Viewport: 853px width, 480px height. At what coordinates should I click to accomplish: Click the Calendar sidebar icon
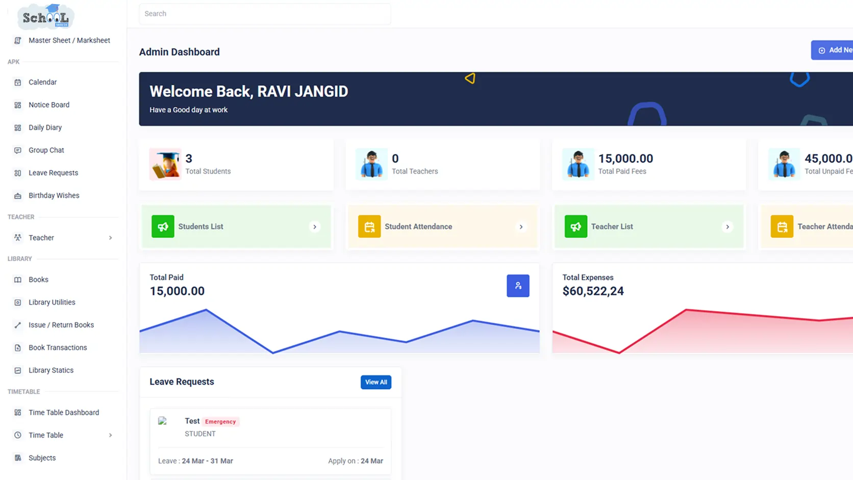pyautogui.click(x=18, y=82)
